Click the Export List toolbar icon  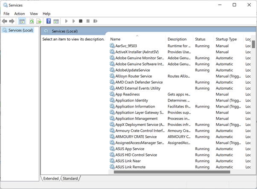[x=39, y=21]
